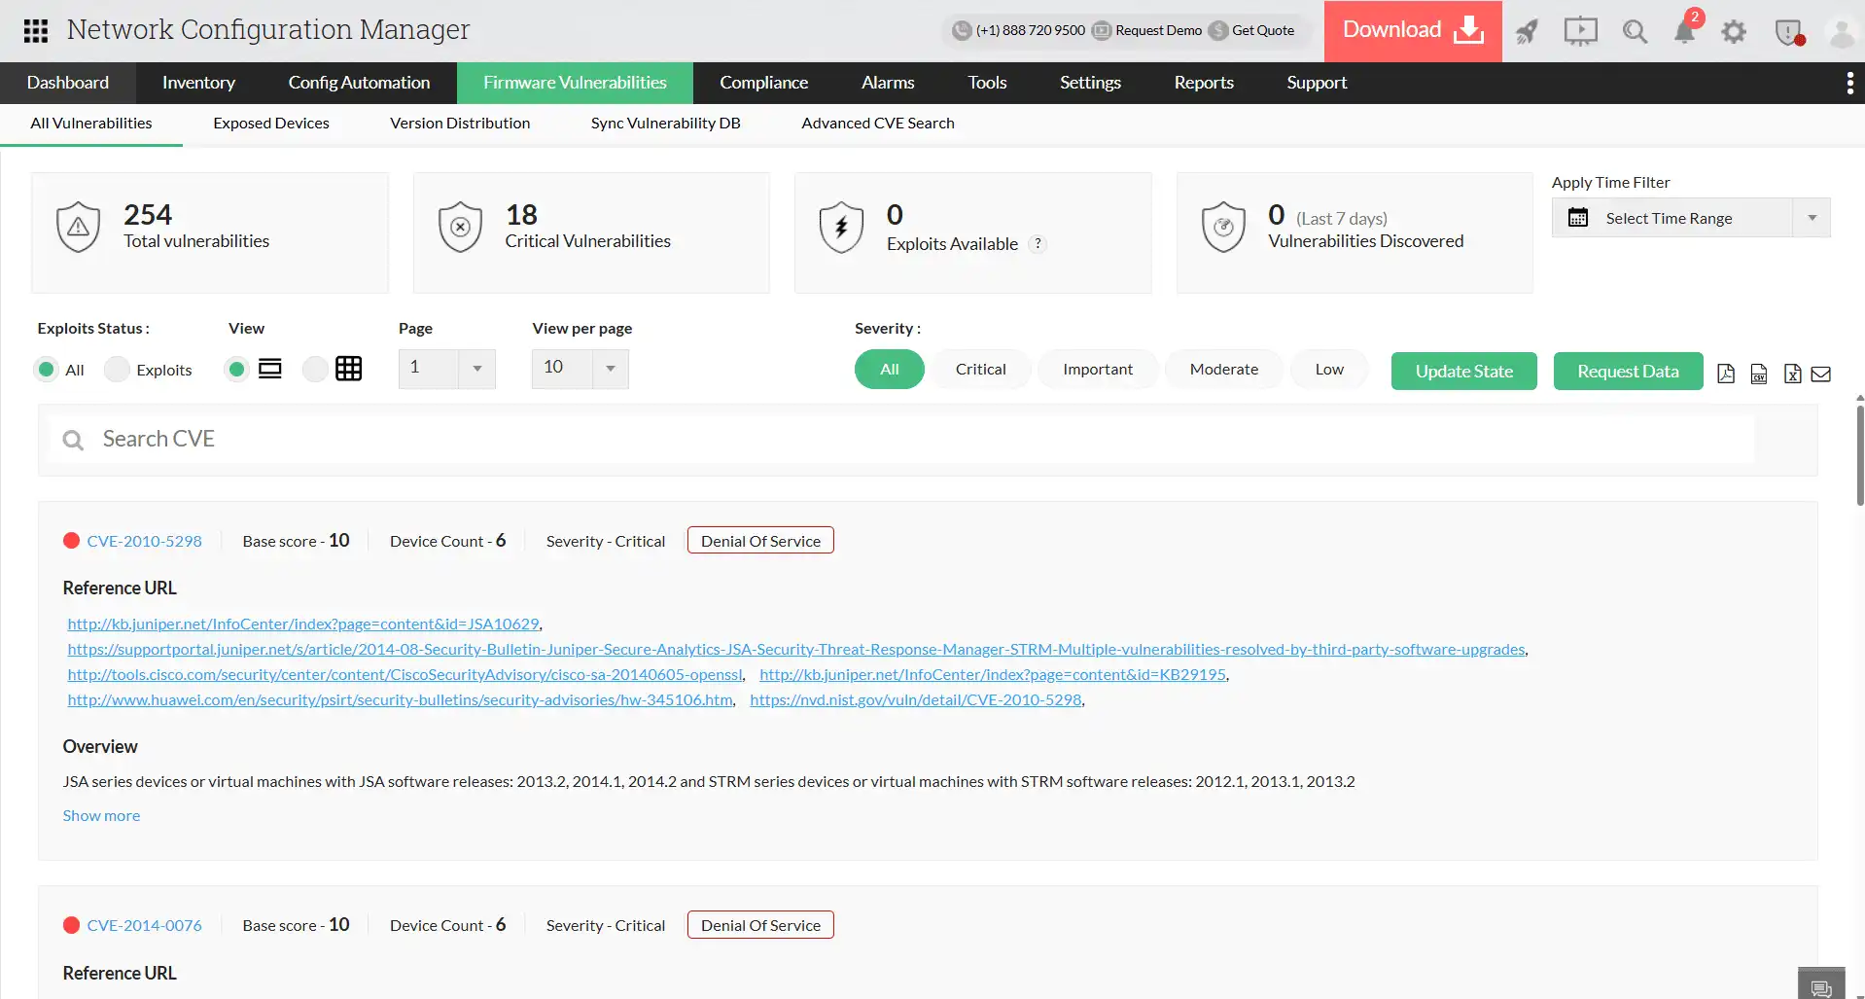Open the settings gear icon in header

pos(1734,32)
